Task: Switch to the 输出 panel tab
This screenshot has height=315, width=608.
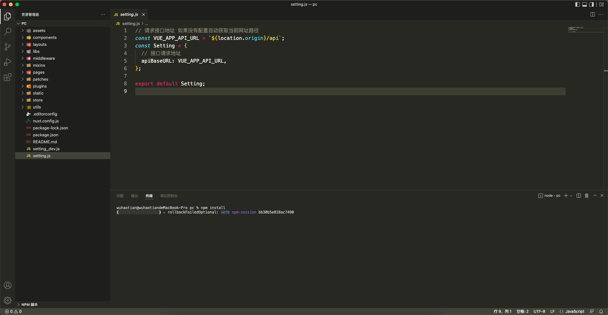Action: point(135,196)
